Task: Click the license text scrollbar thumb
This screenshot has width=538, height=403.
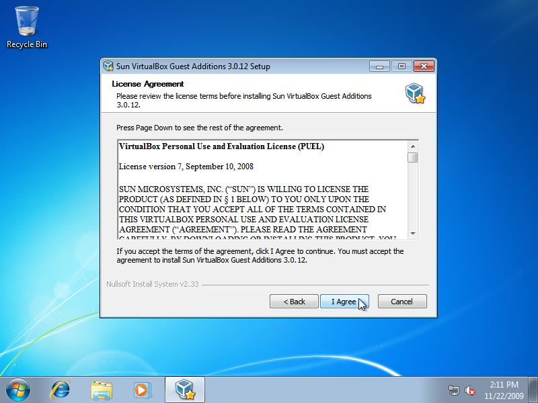Action: (x=413, y=157)
